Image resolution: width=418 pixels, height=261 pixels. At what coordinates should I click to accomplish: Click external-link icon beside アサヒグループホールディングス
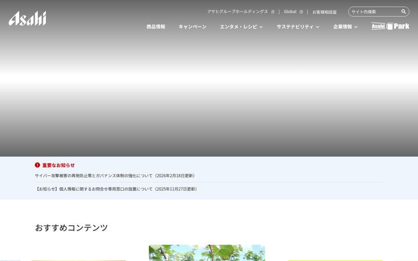(x=273, y=12)
